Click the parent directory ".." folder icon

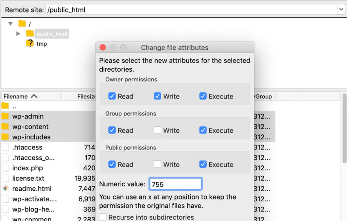6,106
